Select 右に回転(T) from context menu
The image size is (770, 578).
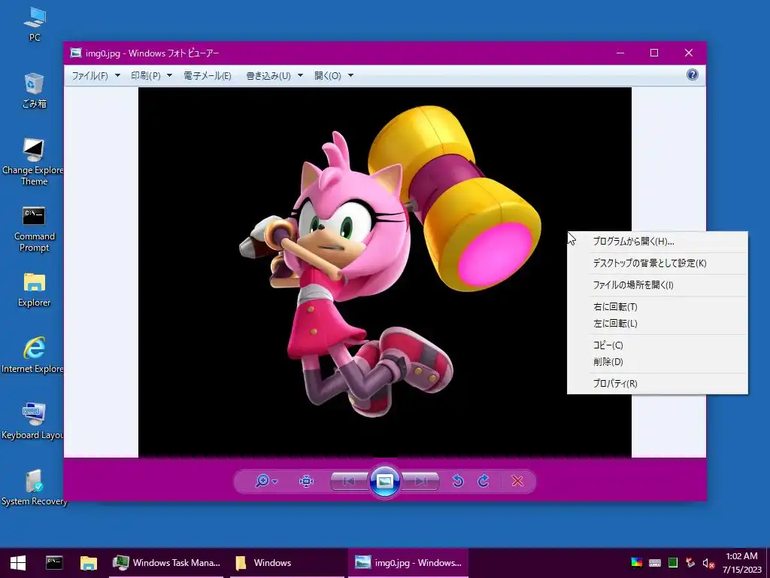click(x=657, y=307)
